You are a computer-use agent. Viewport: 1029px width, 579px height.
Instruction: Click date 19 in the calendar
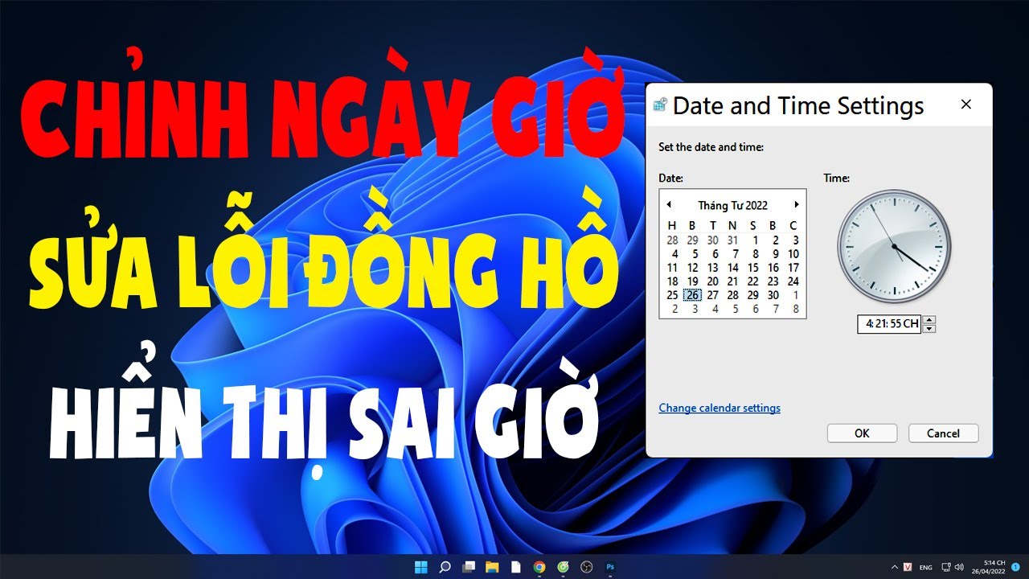693,281
